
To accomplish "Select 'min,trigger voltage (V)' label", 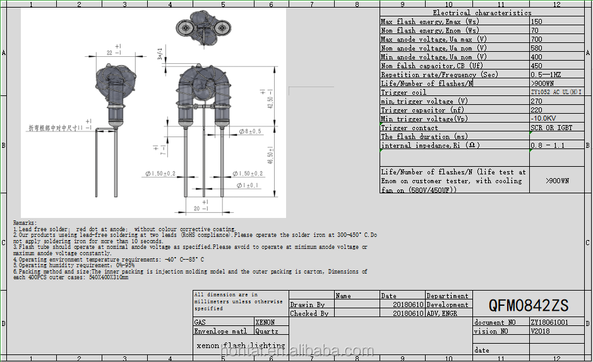I will click(424, 101).
